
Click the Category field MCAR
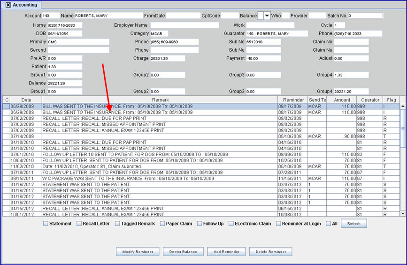(160, 33)
